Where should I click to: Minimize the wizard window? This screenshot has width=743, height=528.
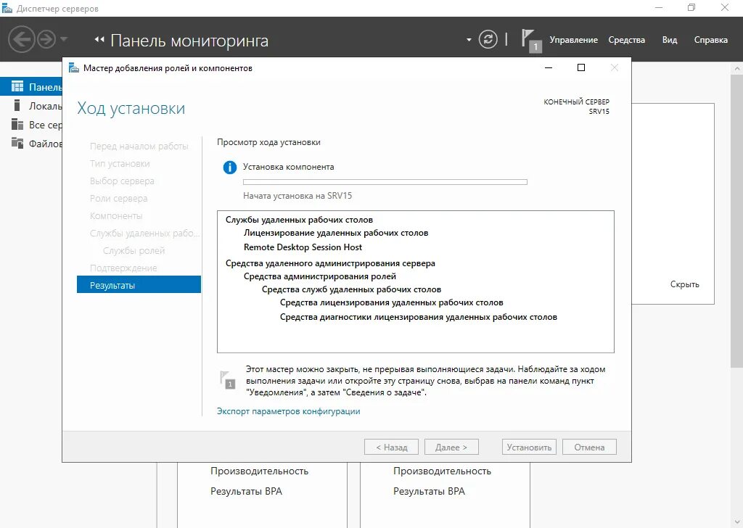tap(549, 67)
